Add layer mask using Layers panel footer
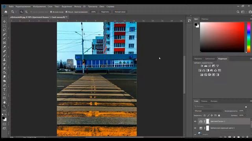Image resolution: width=252 pixels, height=141 pixels. [230, 137]
